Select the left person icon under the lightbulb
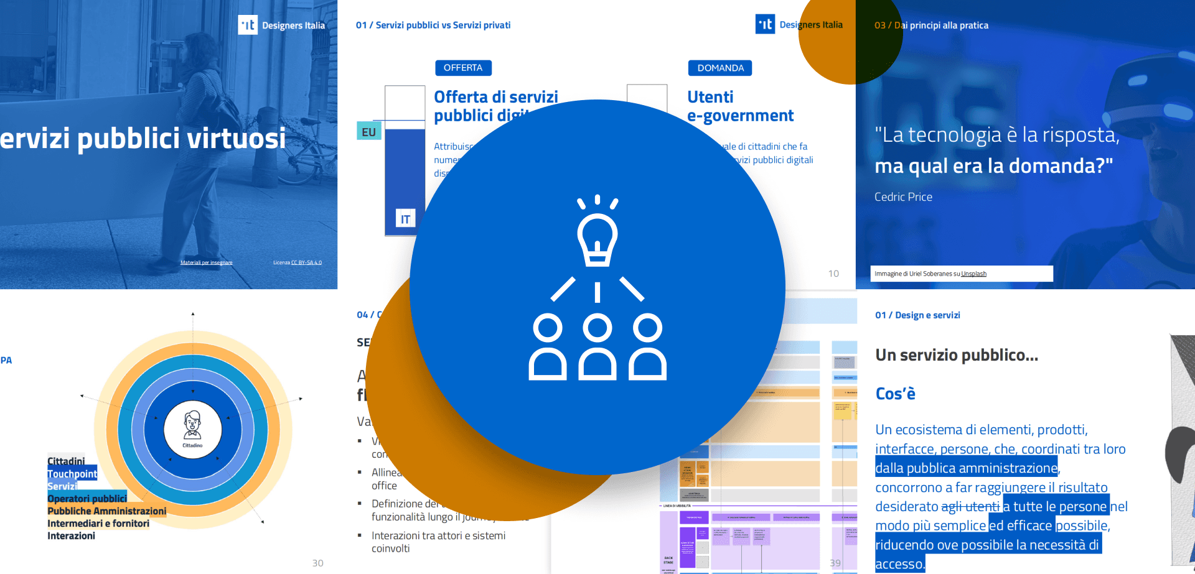The image size is (1195, 574). click(x=548, y=347)
